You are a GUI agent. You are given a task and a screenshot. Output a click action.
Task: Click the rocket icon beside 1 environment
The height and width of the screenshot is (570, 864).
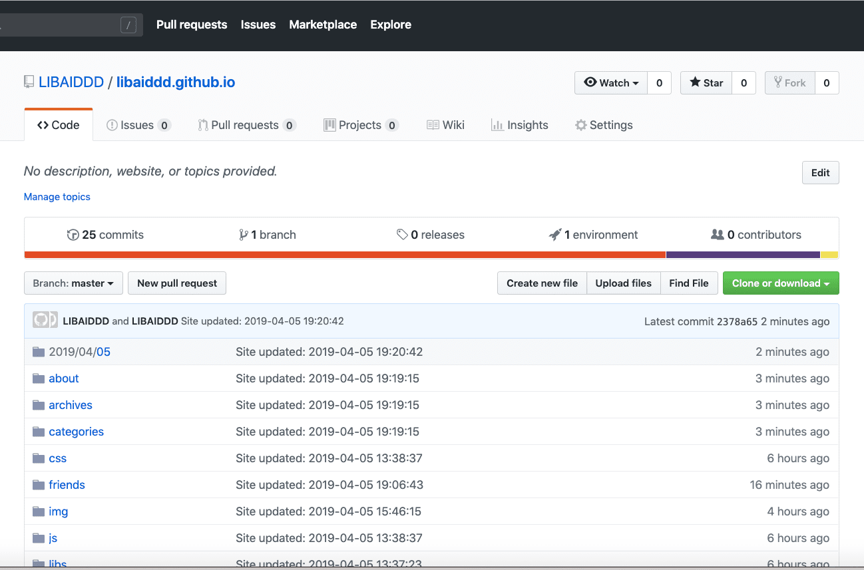(555, 235)
